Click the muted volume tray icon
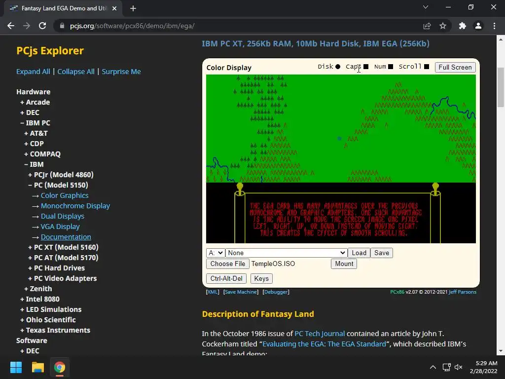This screenshot has height=379, width=505. click(x=458, y=367)
